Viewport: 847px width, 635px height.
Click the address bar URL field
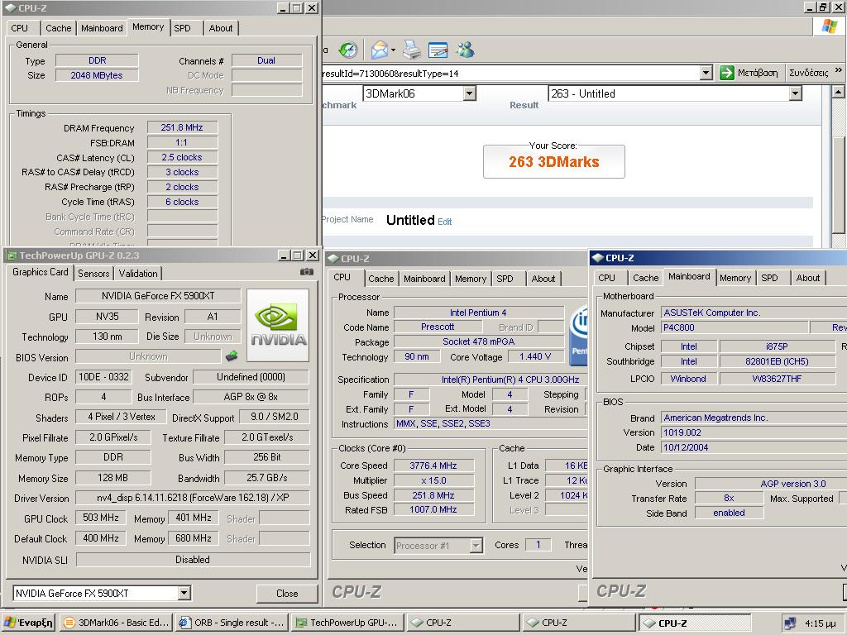510,73
